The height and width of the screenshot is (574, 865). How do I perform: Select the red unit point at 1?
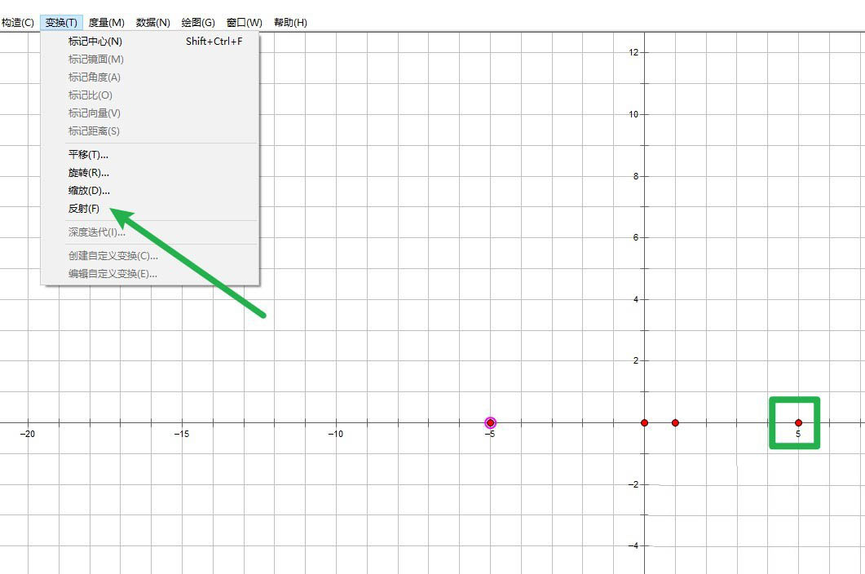[x=675, y=423]
